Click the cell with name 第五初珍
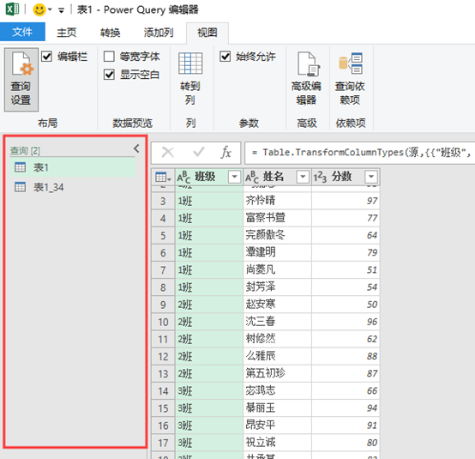This screenshot has height=459, width=475. point(277,373)
